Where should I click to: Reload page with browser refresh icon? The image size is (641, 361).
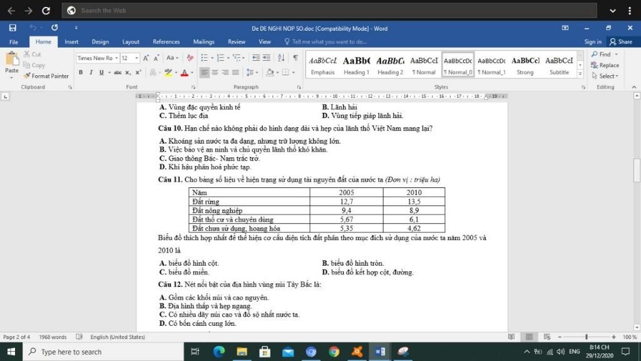point(46,11)
